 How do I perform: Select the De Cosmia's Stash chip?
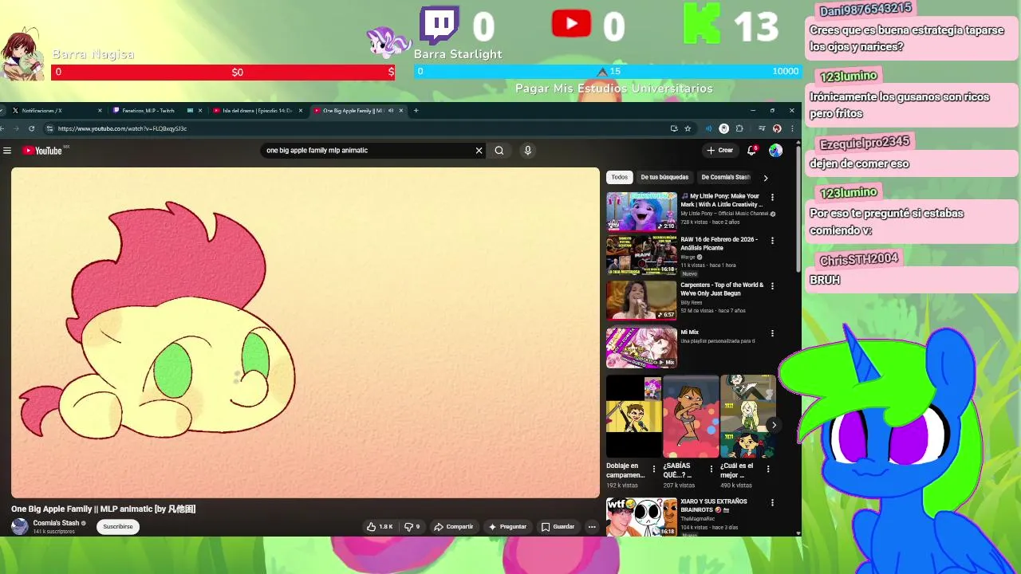pos(725,177)
